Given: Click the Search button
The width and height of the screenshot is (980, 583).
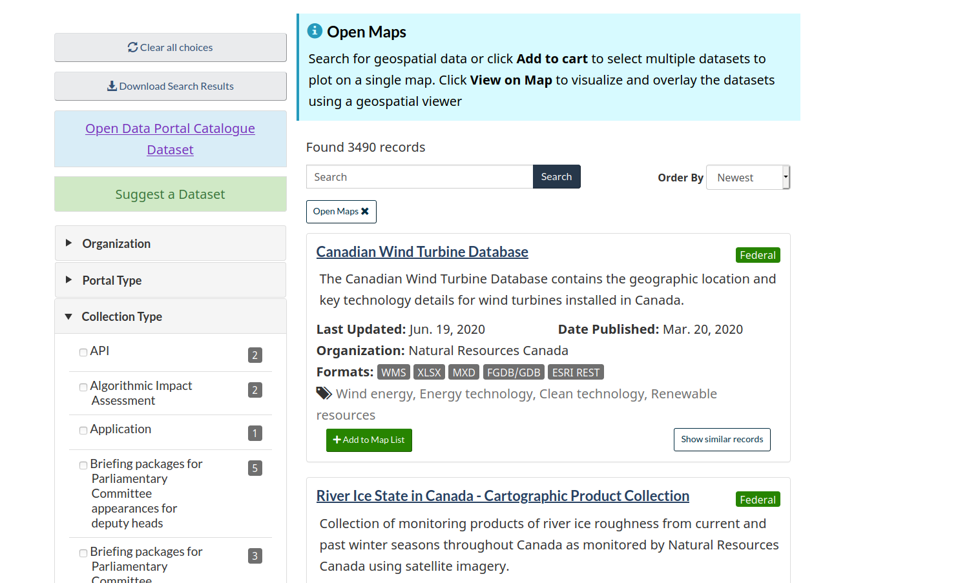Looking at the screenshot, I should coord(556,177).
